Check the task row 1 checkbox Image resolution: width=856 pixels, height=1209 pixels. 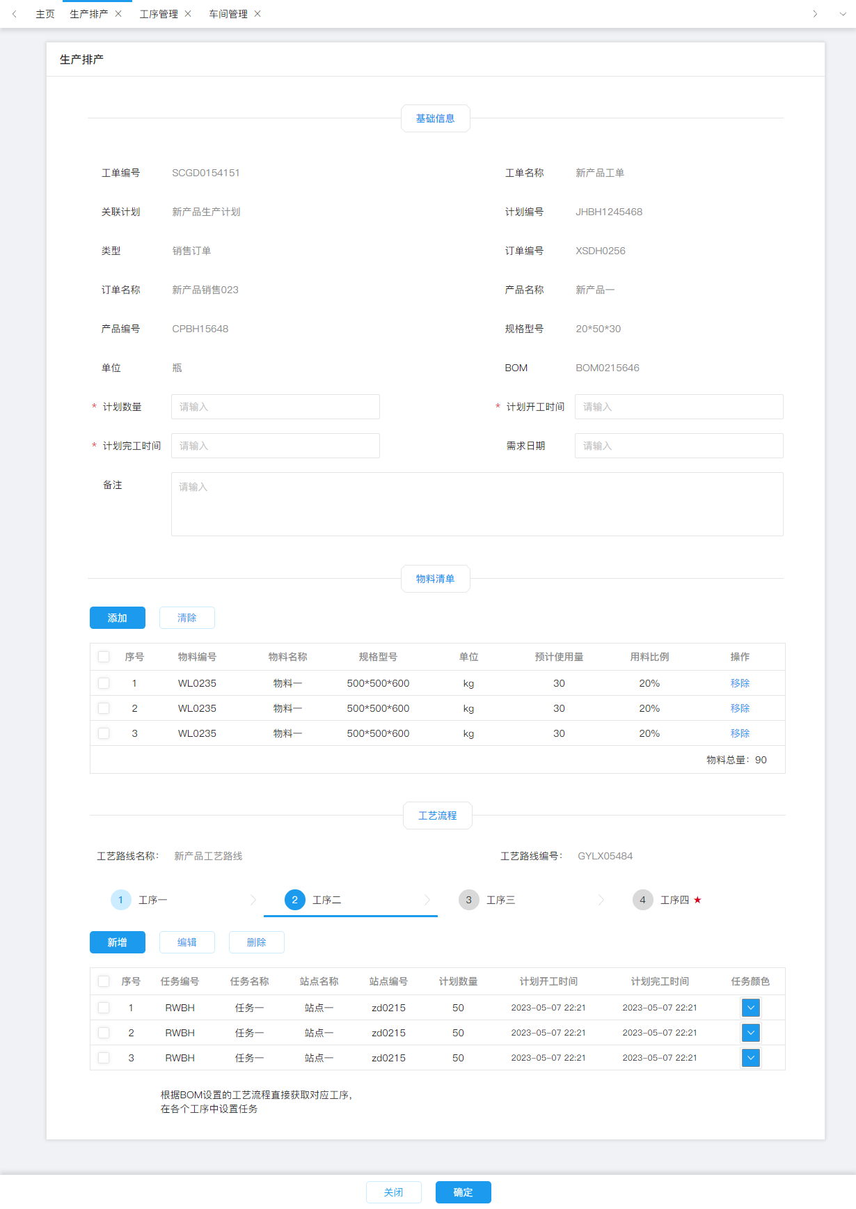coord(104,1008)
